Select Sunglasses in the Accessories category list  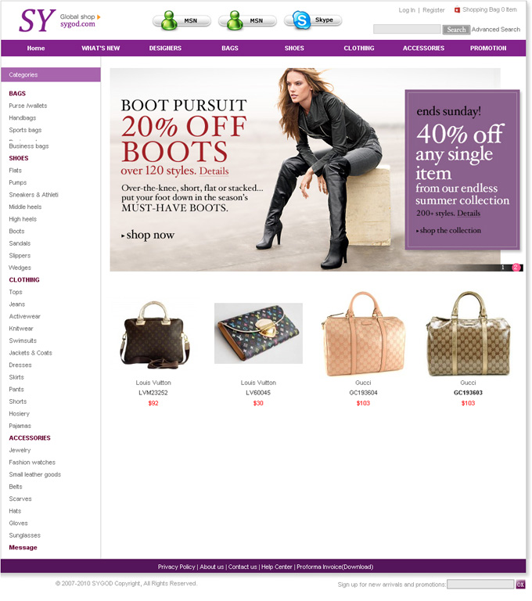[x=24, y=535]
